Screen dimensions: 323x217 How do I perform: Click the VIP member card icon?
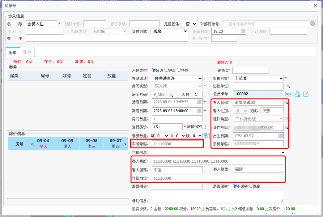[x=289, y=94]
